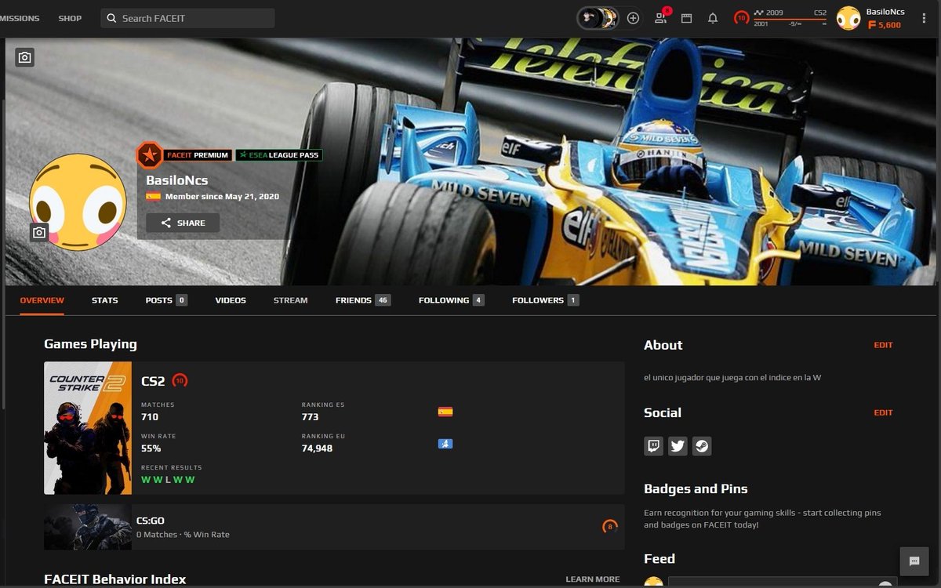Change avatar via camera icon on profile picture

(x=39, y=232)
